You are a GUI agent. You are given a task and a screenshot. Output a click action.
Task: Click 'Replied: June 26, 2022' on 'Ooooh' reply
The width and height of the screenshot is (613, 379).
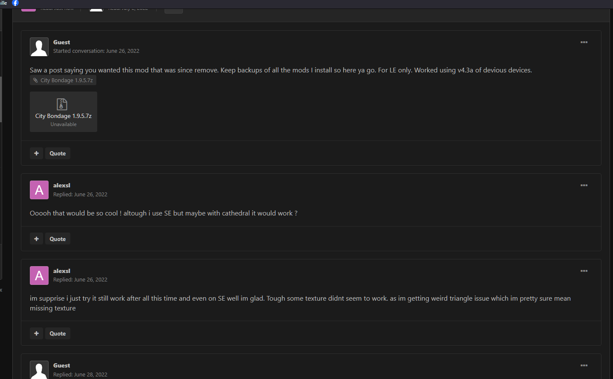click(x=80, y=194)
